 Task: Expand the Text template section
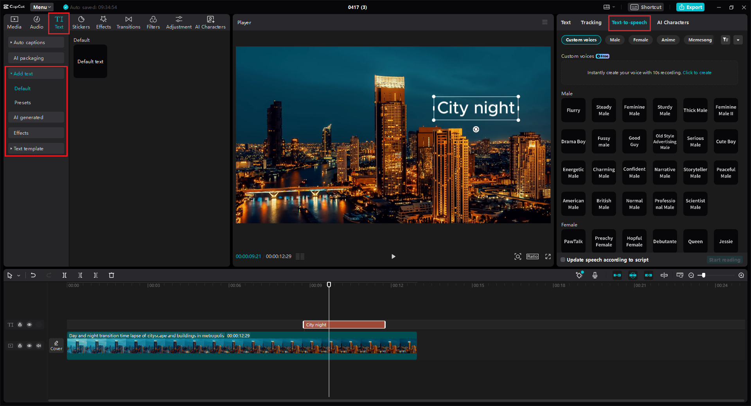pos(29,149)
